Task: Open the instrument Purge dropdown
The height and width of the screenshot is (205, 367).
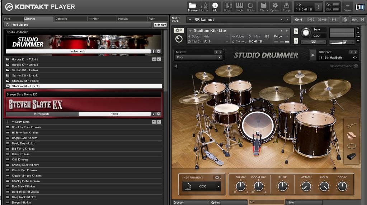Action: pyautogui.click(x=287, y=36)
